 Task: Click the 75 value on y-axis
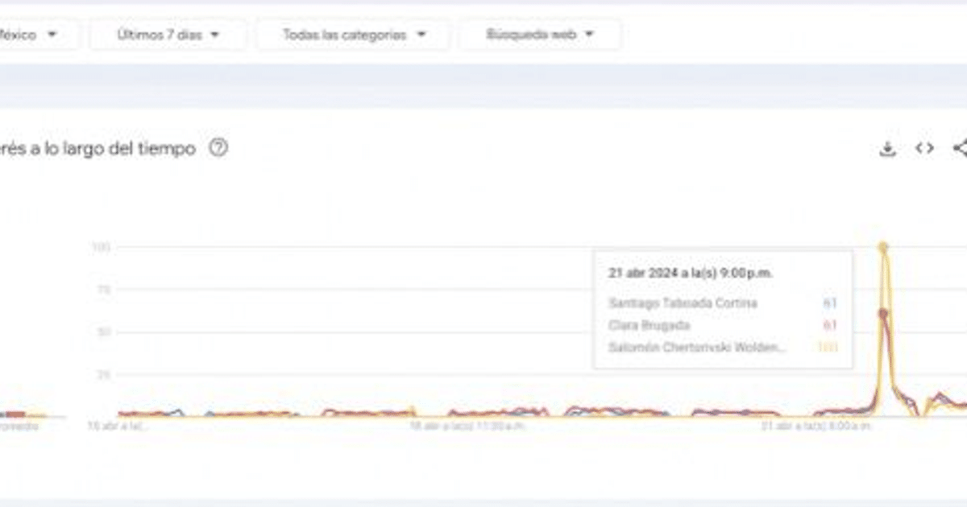click(103, 290)
